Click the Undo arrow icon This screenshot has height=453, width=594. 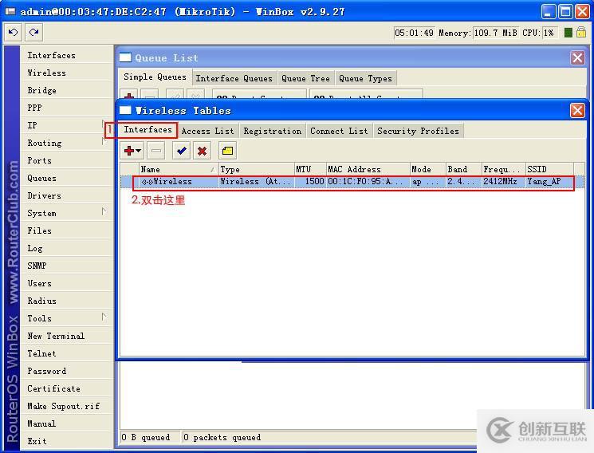14,33
